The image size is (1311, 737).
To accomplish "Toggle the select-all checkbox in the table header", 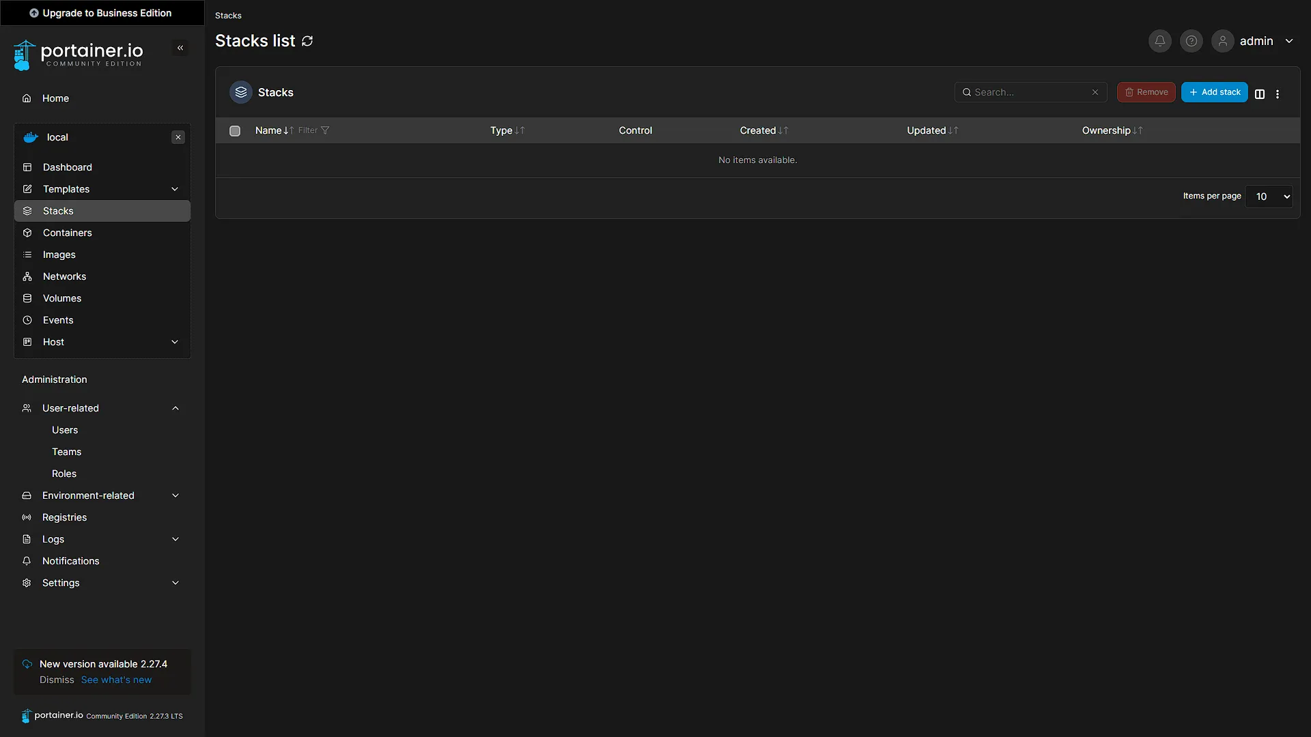I will pyautogui.click(x=235, y=130).
